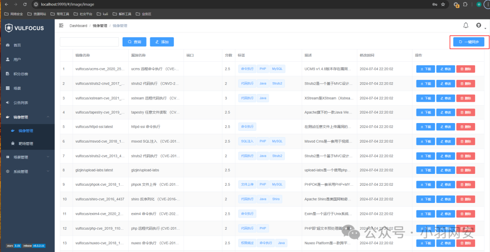Edit the glzjin/upload-labs:latest row
This screenshot has width=490, height=252.
pos(446,170)
